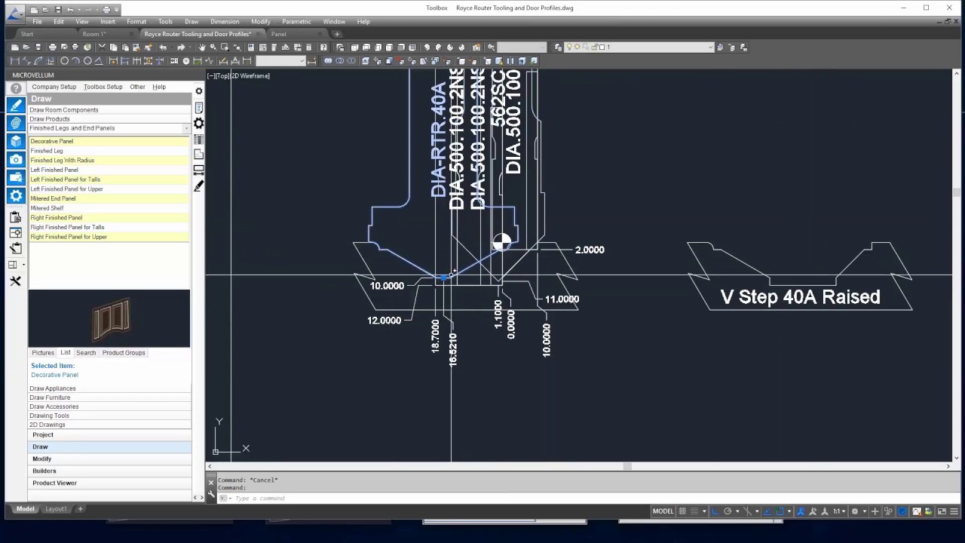965x543 pixels.
Task: Toggle object snap in status bar
Action: (x=780, y=511)
